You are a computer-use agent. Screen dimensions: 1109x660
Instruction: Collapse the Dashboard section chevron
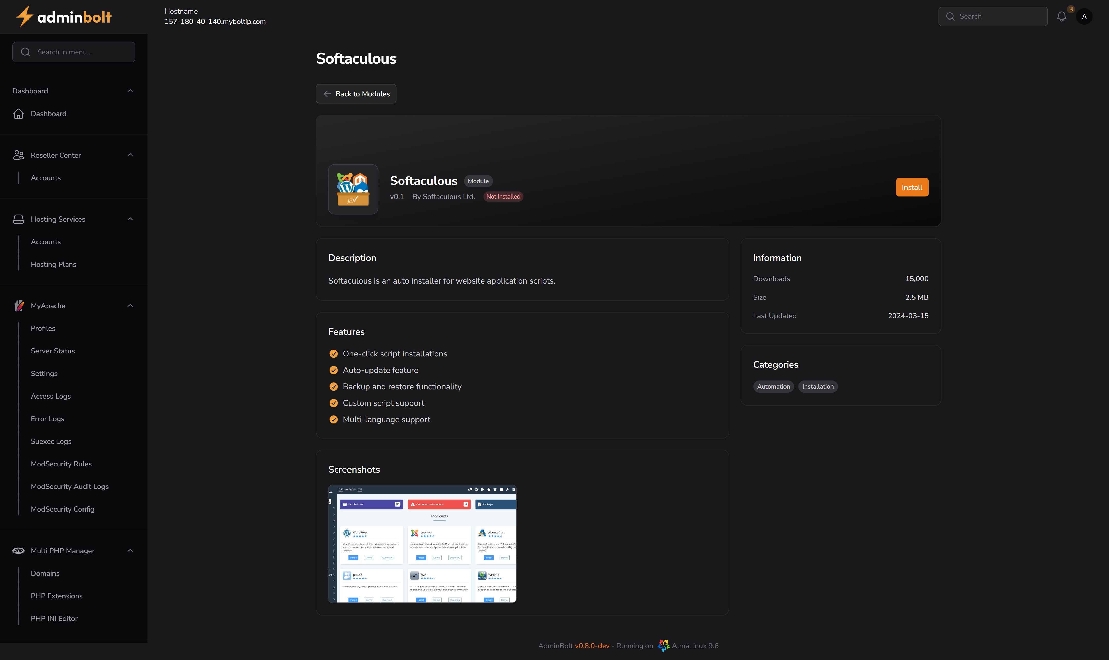click(x=130, y=91)
